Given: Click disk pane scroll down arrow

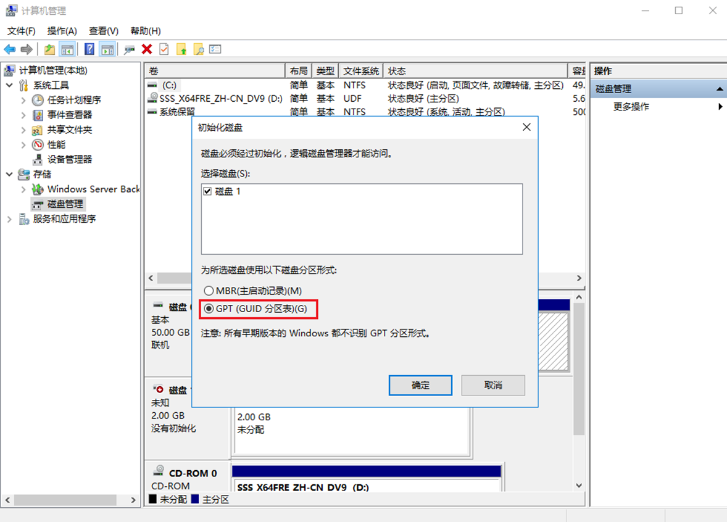Looking at the screenshot, I should tap(579, 486).
